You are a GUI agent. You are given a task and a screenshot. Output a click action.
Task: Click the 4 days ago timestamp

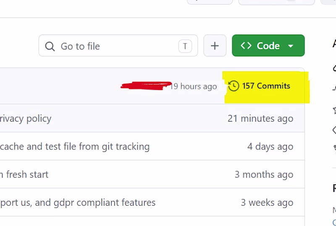pos(270,146)
